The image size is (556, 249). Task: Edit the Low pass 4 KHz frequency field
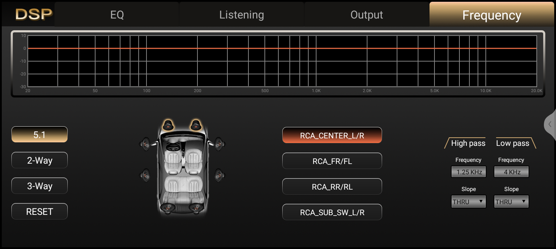pos(511,172)
